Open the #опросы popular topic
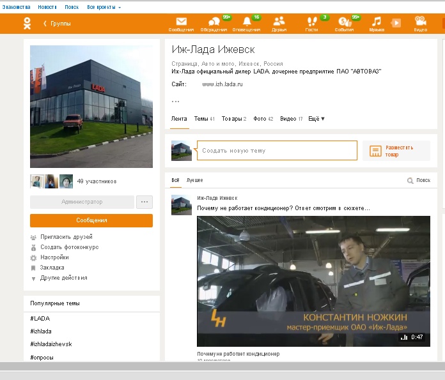445x380 pixels. 42,357
